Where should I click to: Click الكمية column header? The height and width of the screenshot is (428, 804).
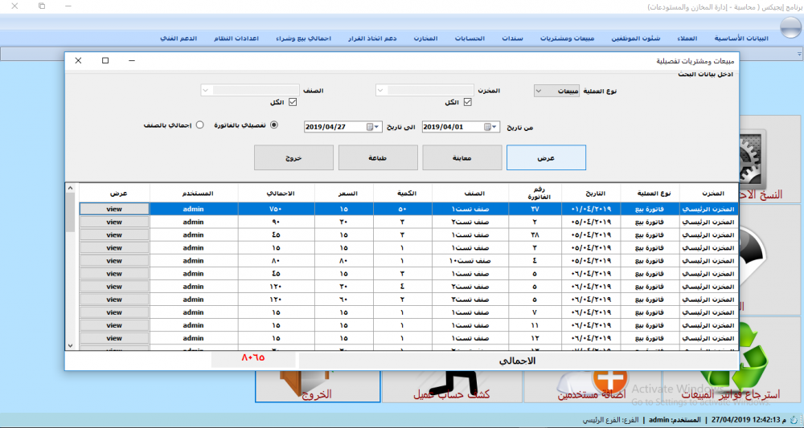click(x=403, y=194)
